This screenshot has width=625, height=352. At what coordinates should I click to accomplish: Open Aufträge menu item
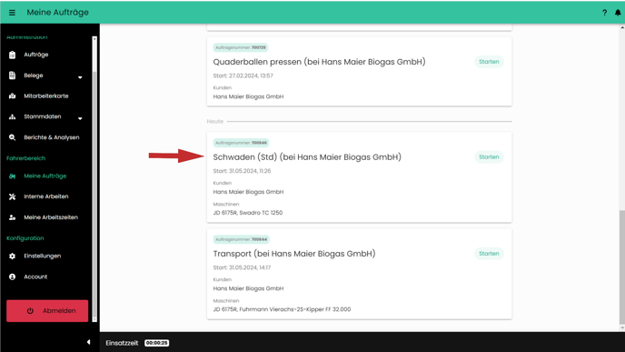coord(35,55)
